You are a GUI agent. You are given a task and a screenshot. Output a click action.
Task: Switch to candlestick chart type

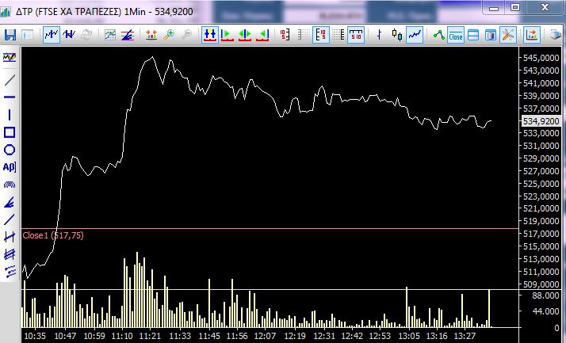tap(397, 35)
